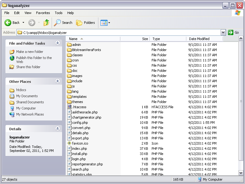Open Shared Documents link
This screenshot has height=184, width=245.
coord(30,102)
